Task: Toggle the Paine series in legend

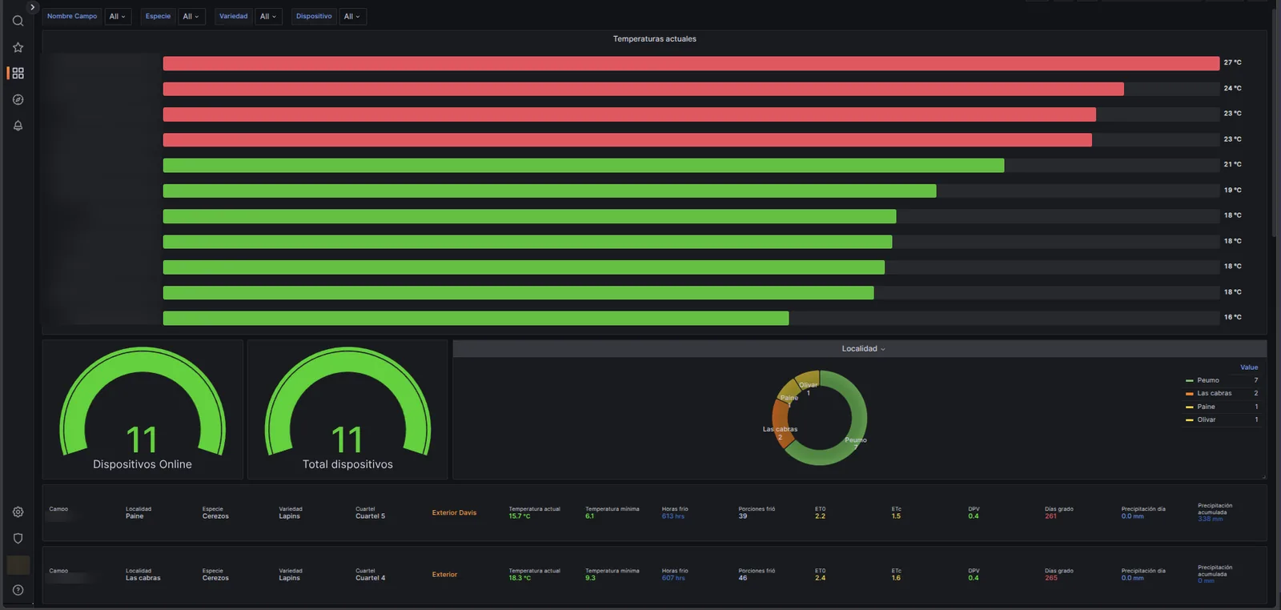Action: click(1206, 407)
